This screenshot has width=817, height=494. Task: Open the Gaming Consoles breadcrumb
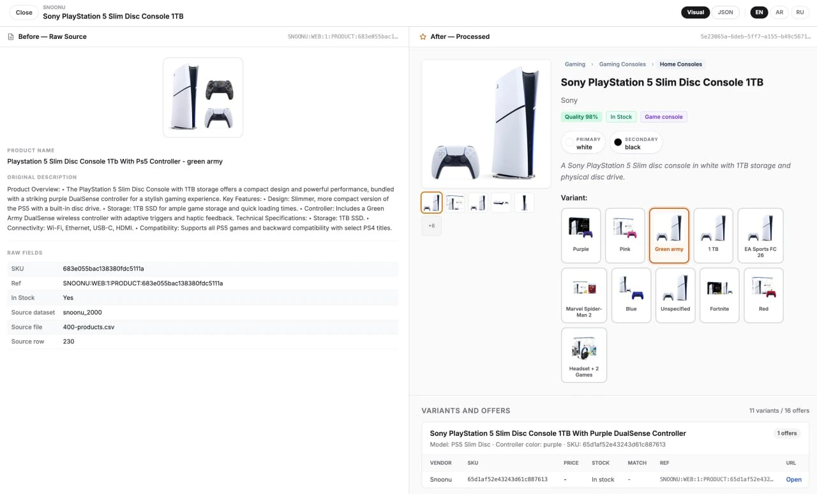[622, 64]
